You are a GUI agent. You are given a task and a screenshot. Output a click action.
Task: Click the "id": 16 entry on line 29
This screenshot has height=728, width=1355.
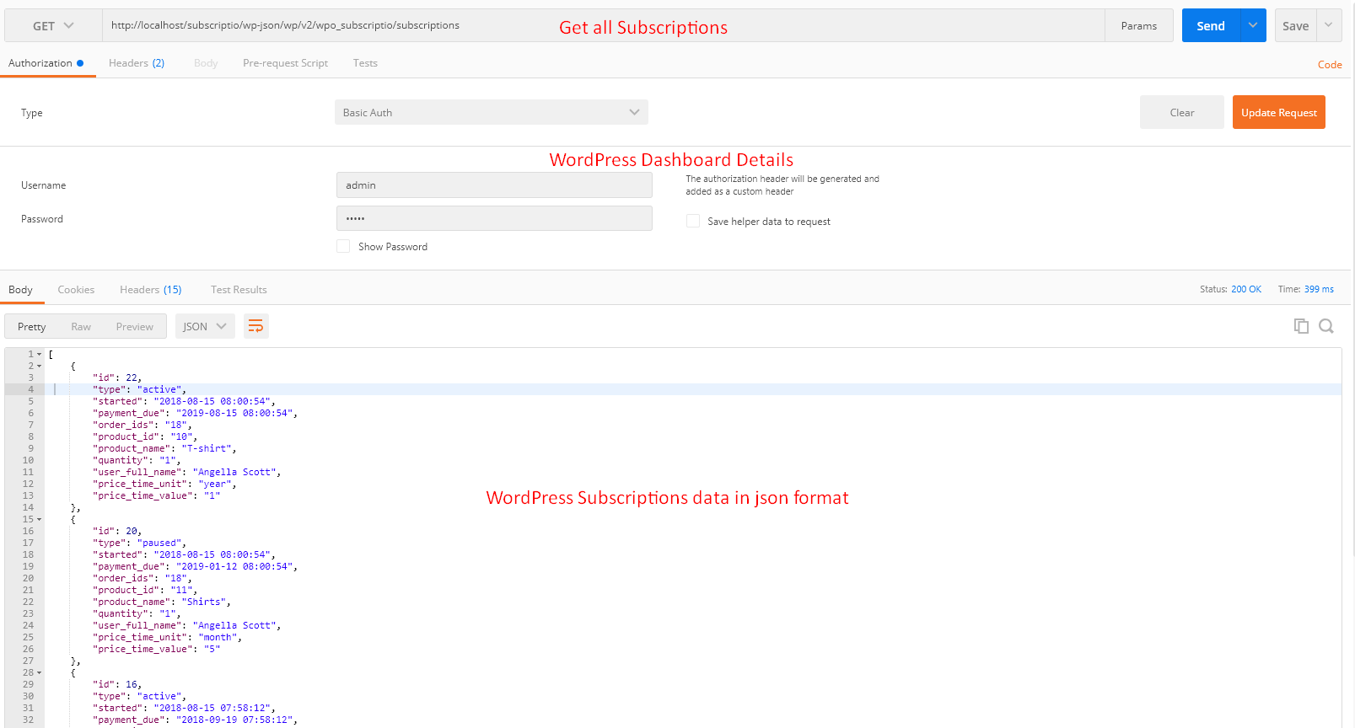tap(117, 685)
